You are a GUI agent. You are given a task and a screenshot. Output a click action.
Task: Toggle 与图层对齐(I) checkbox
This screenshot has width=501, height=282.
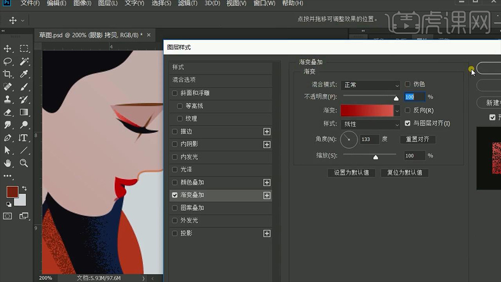pyautogui.click(x=407, y=123)
